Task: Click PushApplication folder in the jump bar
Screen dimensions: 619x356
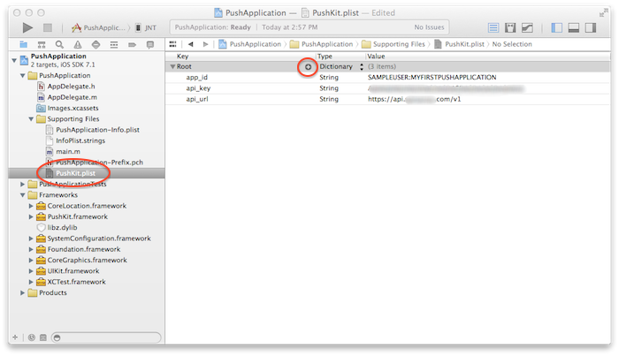Action: 321,44
